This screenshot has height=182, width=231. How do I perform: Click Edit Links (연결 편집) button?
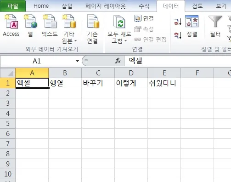tap(150, 40)
